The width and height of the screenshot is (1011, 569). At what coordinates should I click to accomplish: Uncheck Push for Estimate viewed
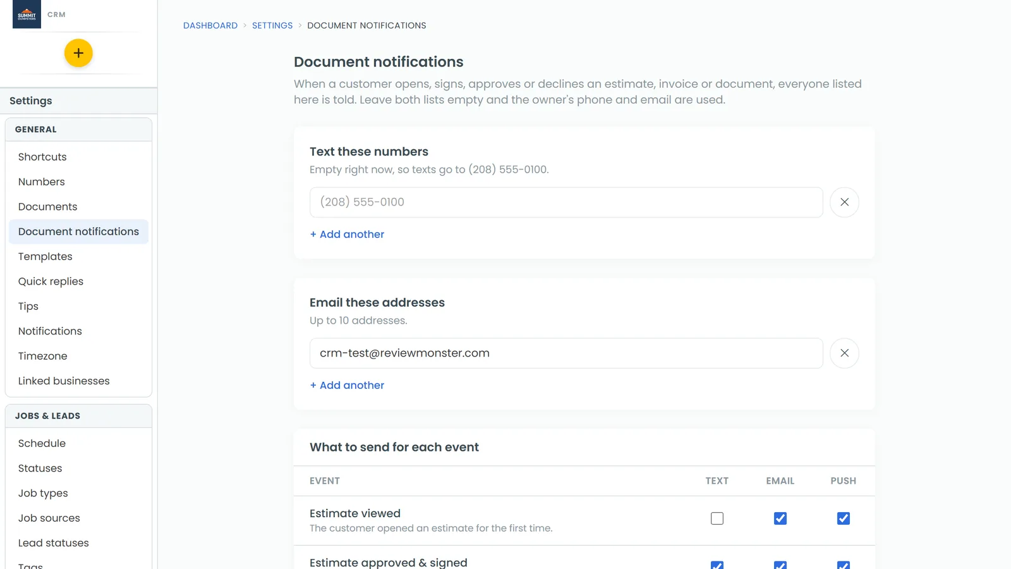844,518
